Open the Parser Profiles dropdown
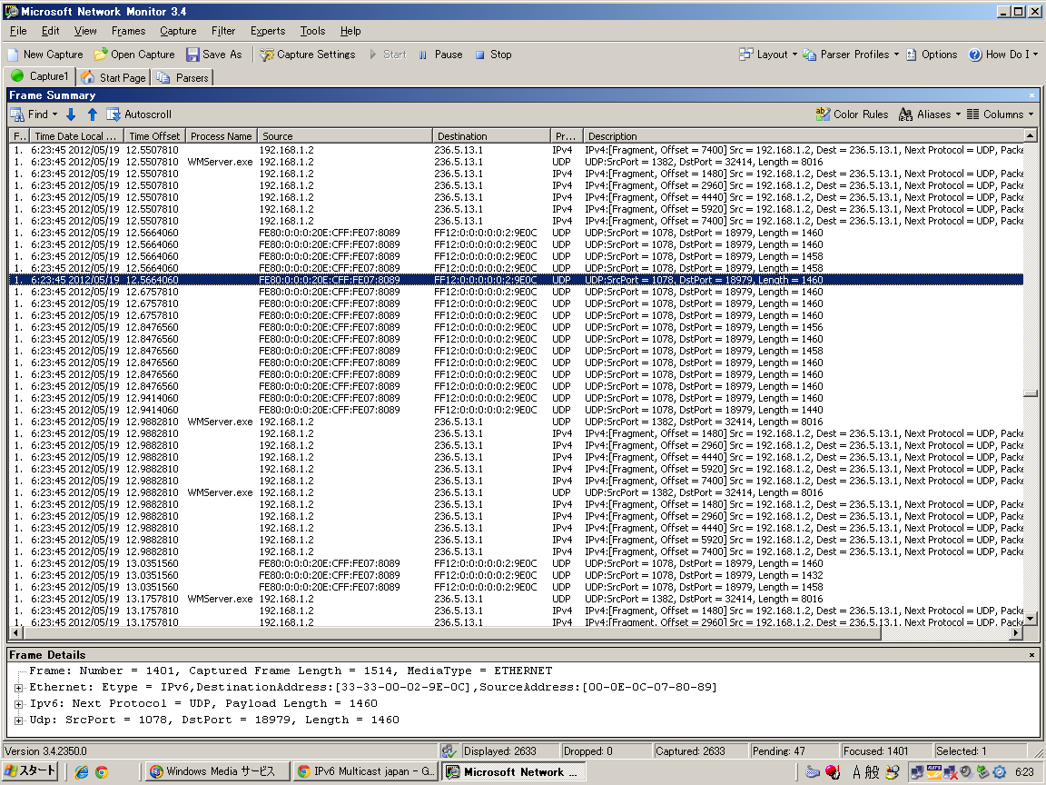Screen dimensions: 1046x785 click(x=851, y=55)
